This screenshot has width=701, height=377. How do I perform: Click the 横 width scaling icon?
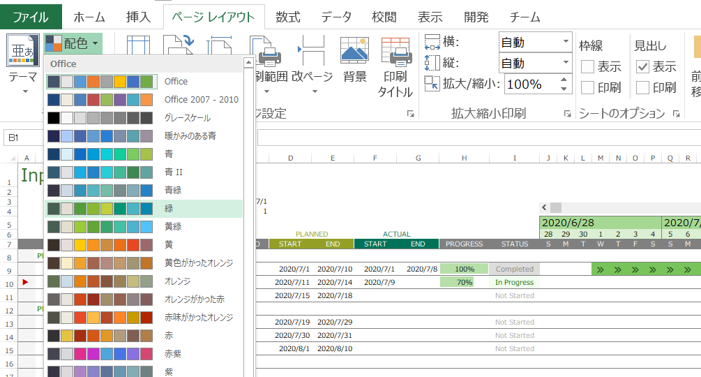(x=432, y=43)
